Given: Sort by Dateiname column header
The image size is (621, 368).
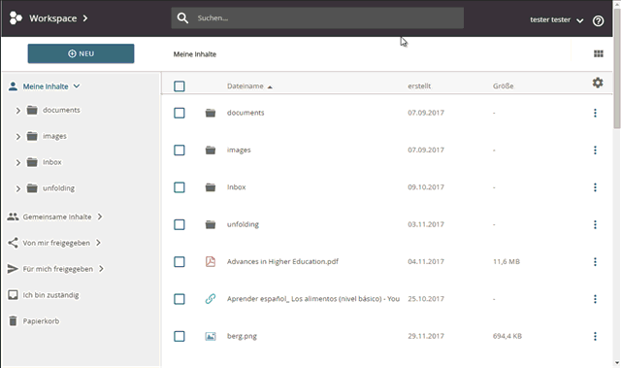Looking at the screenshot, I should (x=245, y=86).
